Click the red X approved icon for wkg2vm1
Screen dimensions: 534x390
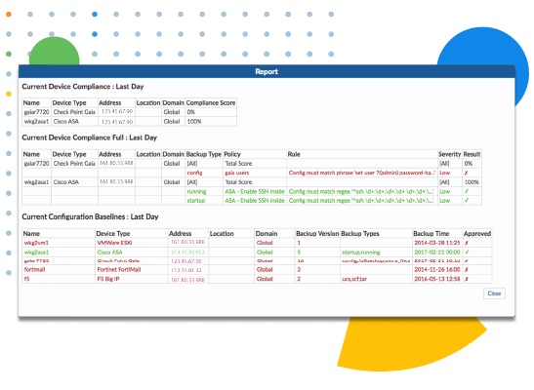coord(467,243)
